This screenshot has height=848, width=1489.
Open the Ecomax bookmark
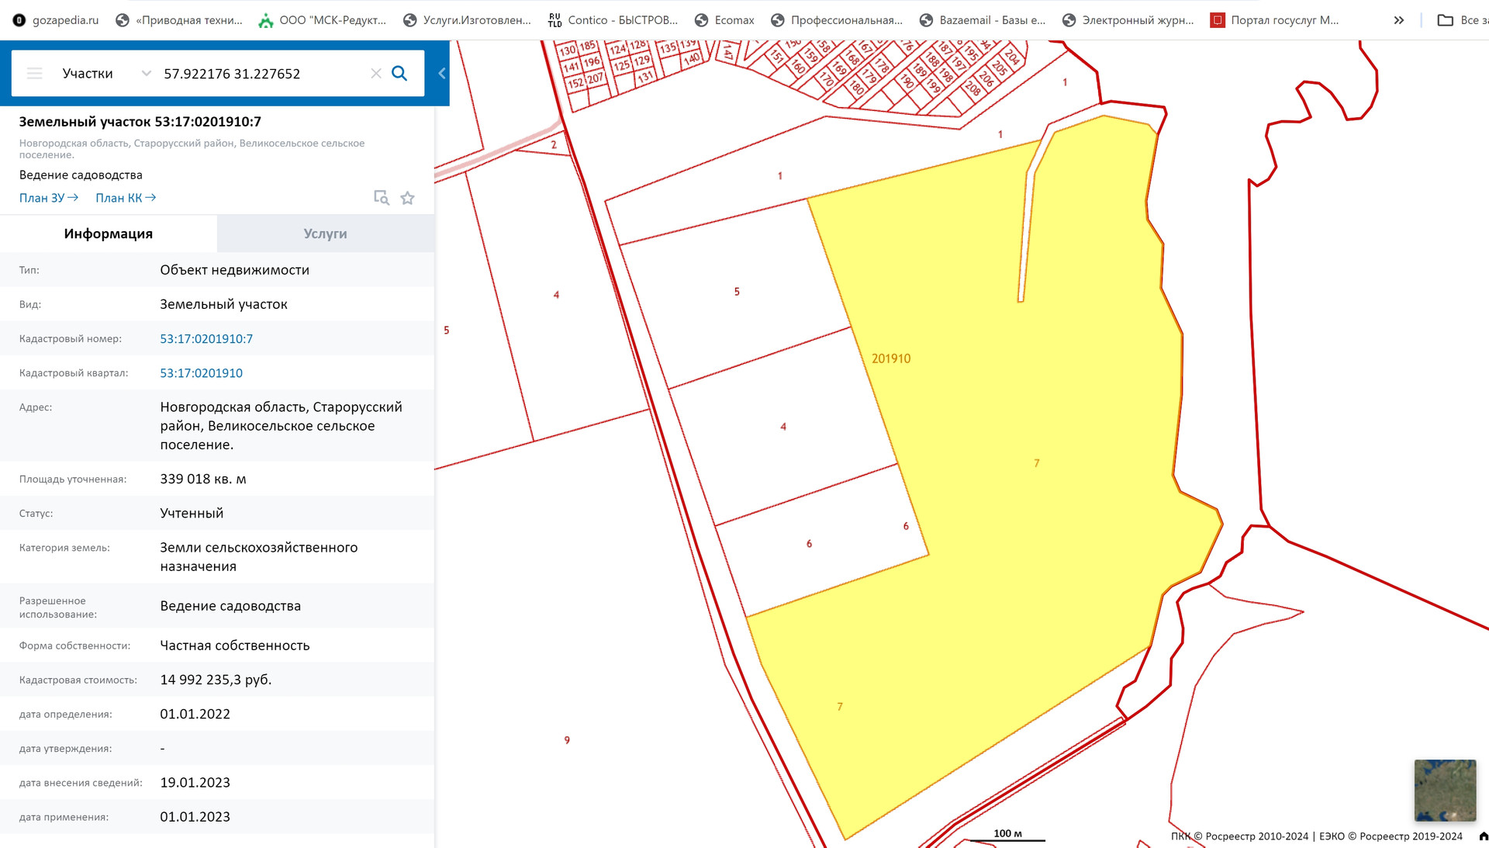coord(724,20)
